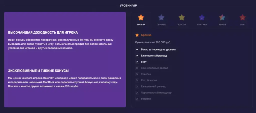Click the orange Bronze star icon
This screenshot has width=256, height=113.
tap(141, 17)
